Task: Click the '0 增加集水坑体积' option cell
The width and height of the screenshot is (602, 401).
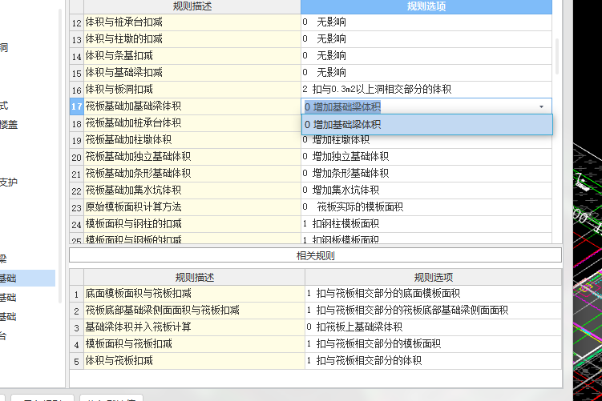Action: tap(426, 190)
